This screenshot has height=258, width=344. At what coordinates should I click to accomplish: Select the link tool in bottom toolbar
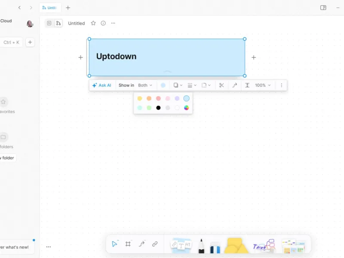[x=155, y=244]
